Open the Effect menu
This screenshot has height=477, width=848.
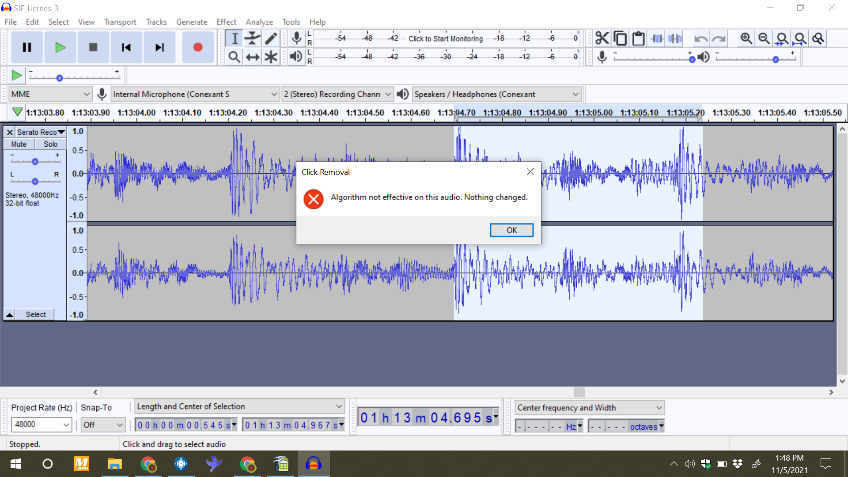coord(226,22)
